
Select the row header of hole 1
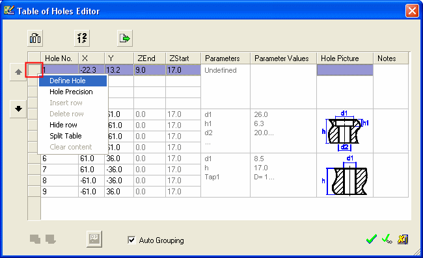(34, 70)
